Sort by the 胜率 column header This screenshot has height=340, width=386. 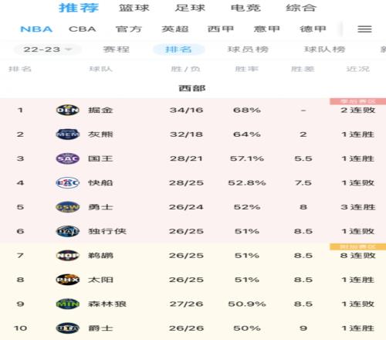247,69
